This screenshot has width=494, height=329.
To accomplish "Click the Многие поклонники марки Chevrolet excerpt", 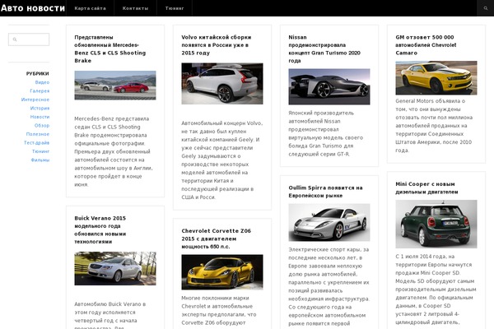I will point(219,310).
